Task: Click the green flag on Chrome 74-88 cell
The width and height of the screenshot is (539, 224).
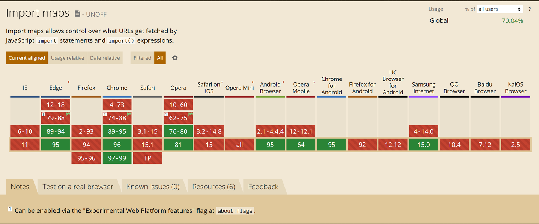Action: coord(129,114)
